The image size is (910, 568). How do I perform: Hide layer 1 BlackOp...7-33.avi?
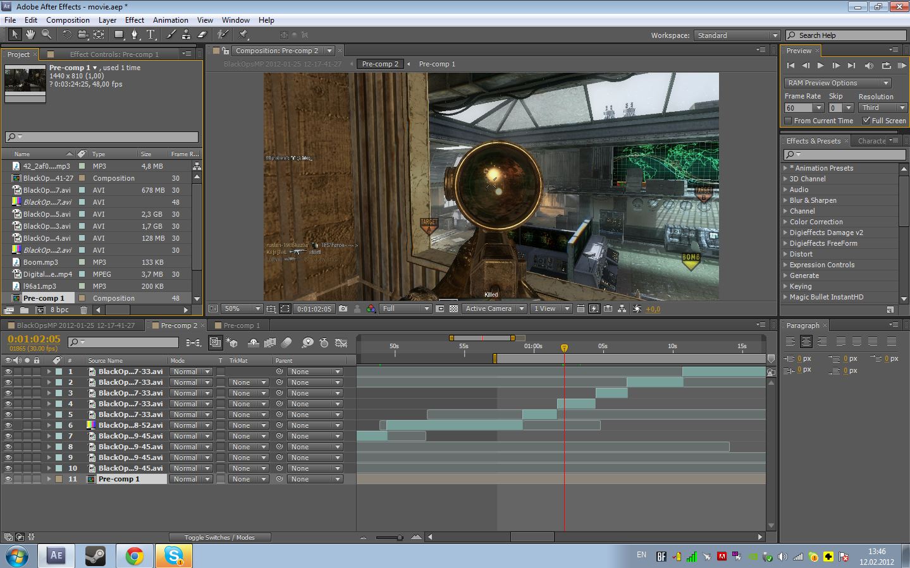pyautogui.click(x=8, y=372)
